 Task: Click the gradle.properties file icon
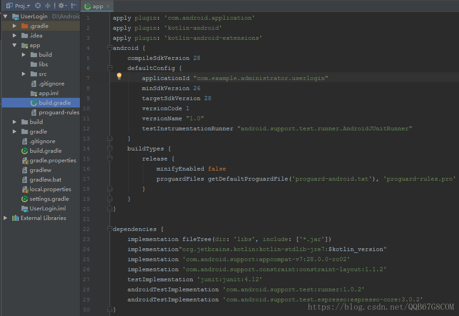[x=25, y=161]
